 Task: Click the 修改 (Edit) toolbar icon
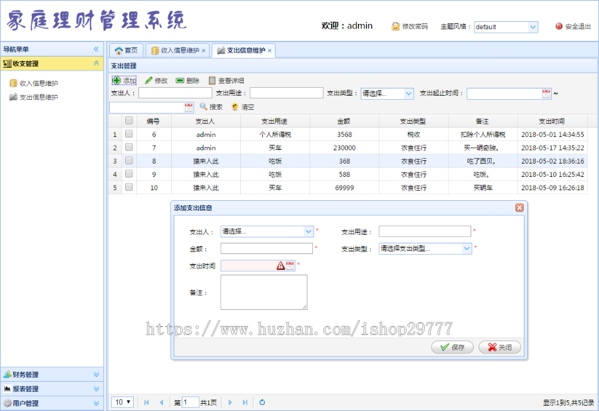tap(155, 79)
